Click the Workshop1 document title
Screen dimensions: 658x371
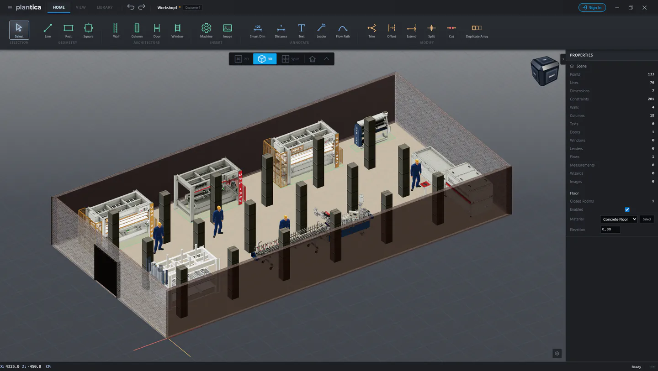point(167,8)
